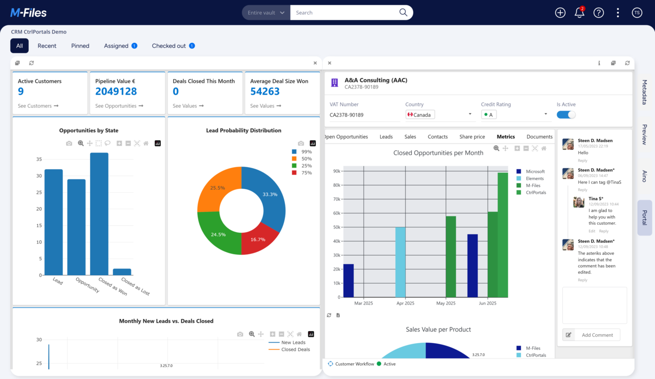Click the Add Comment button

pos(591,334)
